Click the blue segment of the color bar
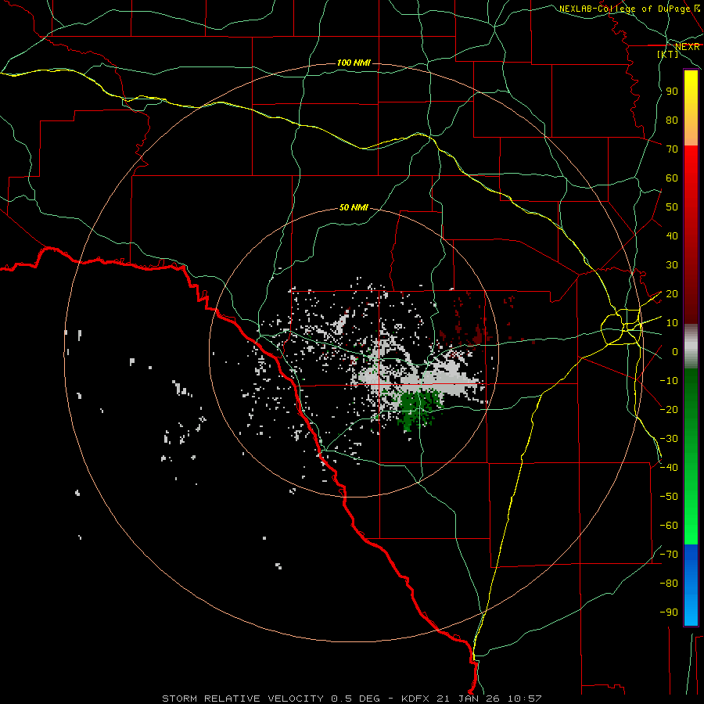Image resolution: width=704 pixels, height=704 pixels. coord(691,585)
